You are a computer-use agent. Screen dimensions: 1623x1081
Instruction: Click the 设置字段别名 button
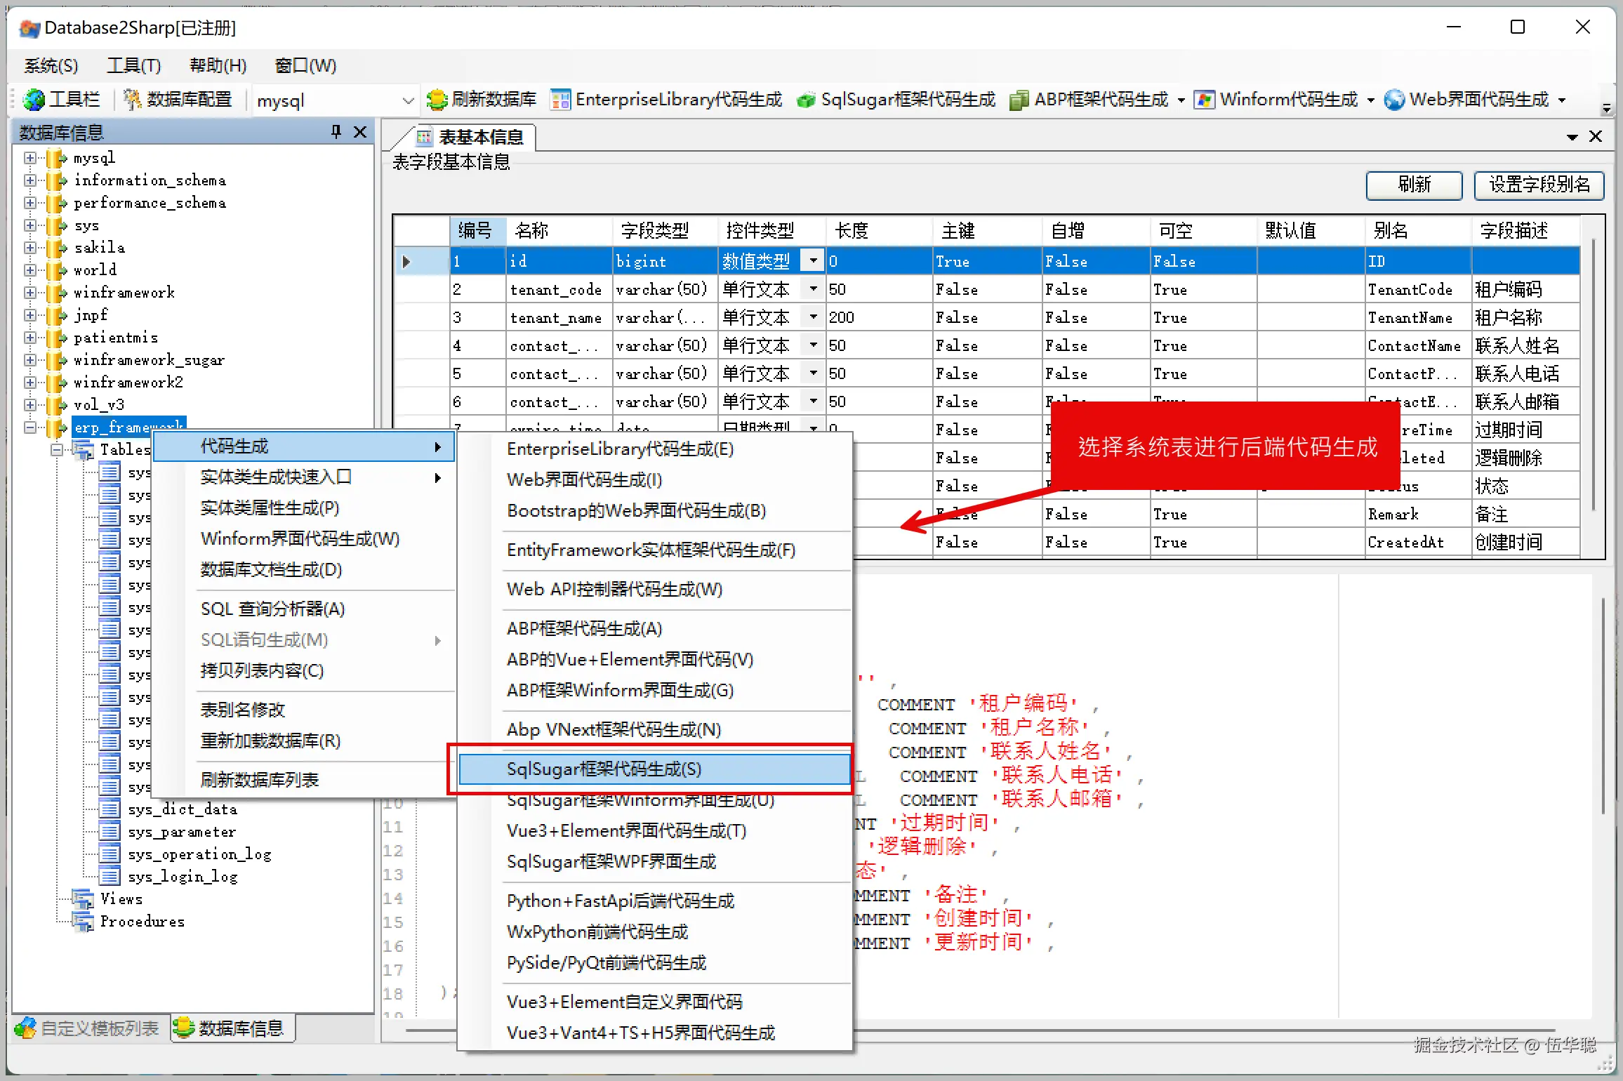[x=1539, y=185]
